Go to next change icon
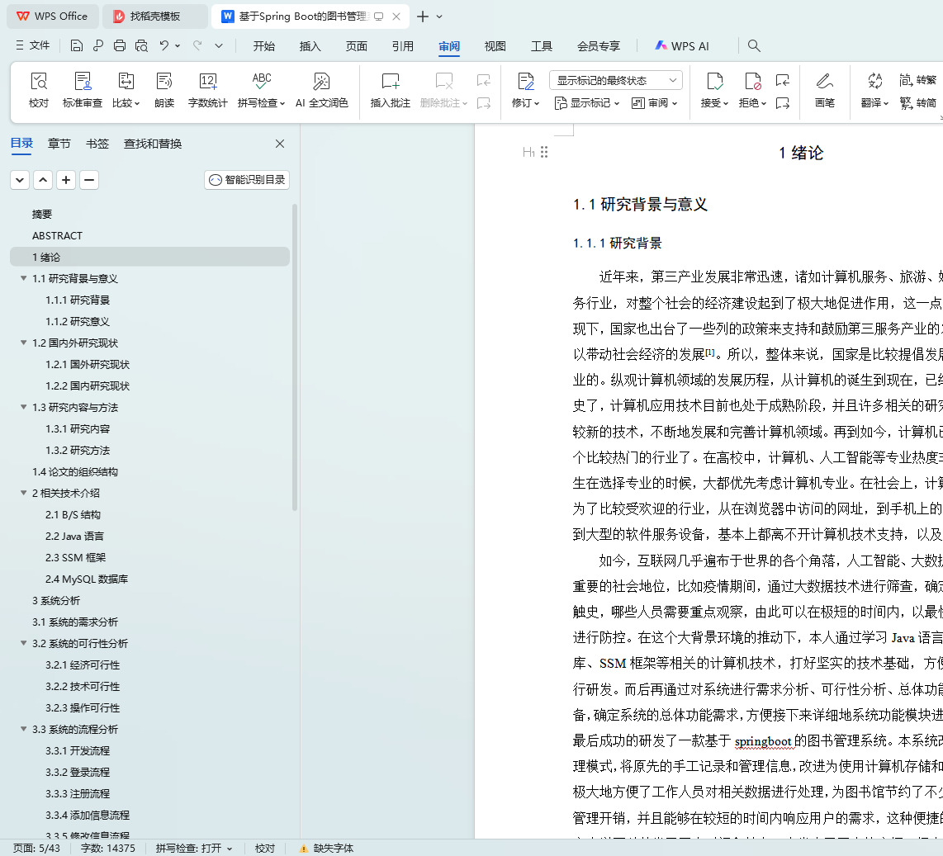 tap(783, 103)
